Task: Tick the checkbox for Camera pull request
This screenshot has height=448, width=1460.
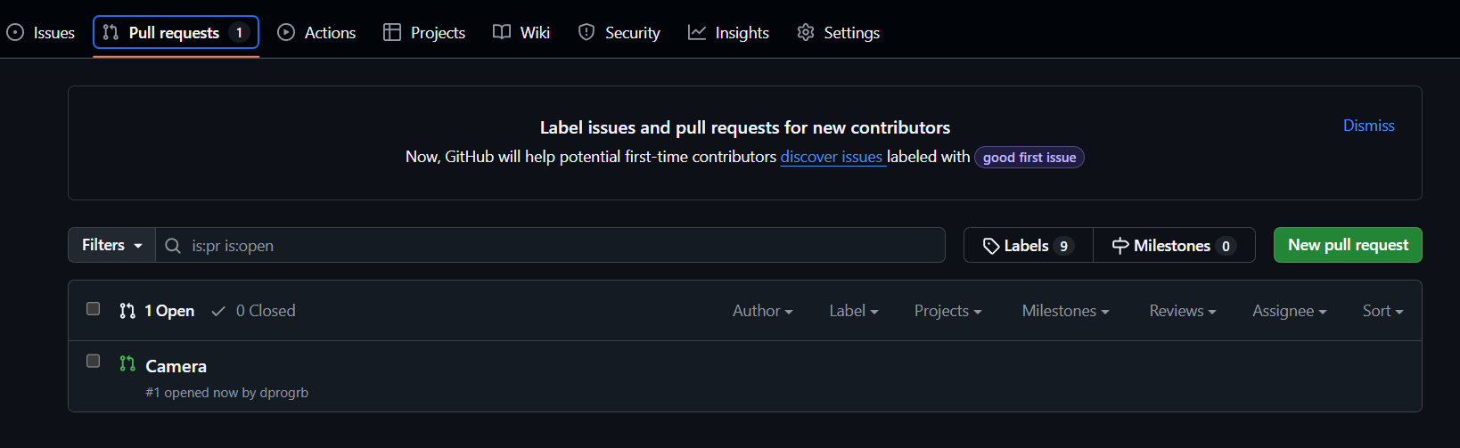Action: (x=93, y=361)
